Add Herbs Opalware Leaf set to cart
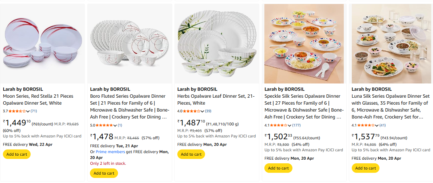 pyautogui.click(x=191, y=154)
